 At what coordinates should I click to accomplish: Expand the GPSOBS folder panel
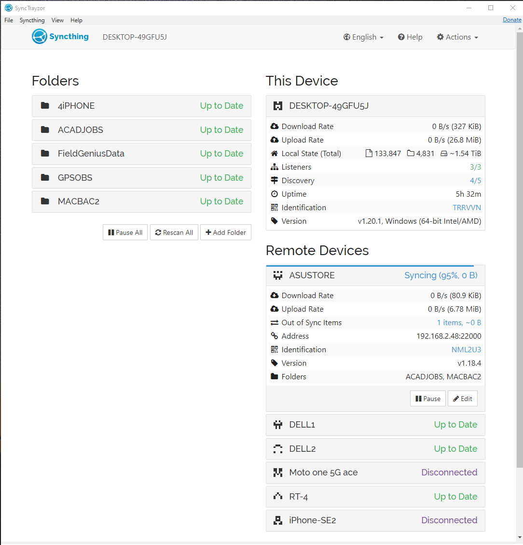[141, 178]
